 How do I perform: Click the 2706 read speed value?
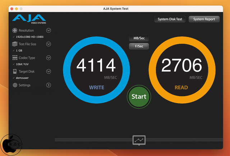(181, 65)
